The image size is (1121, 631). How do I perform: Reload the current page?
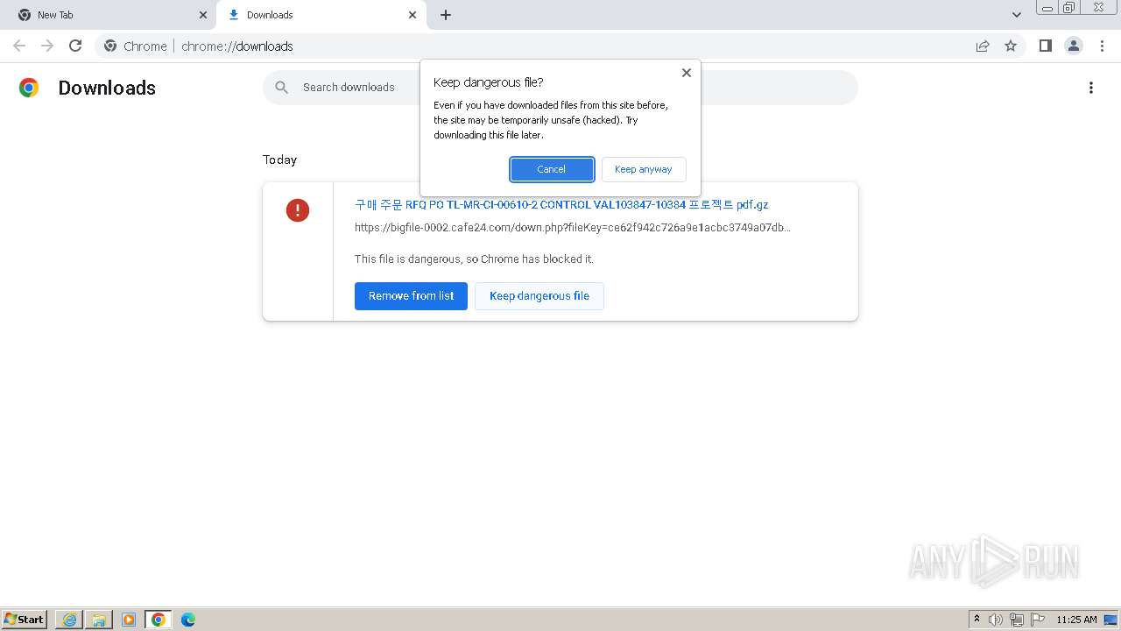click(x=75, y=46)
